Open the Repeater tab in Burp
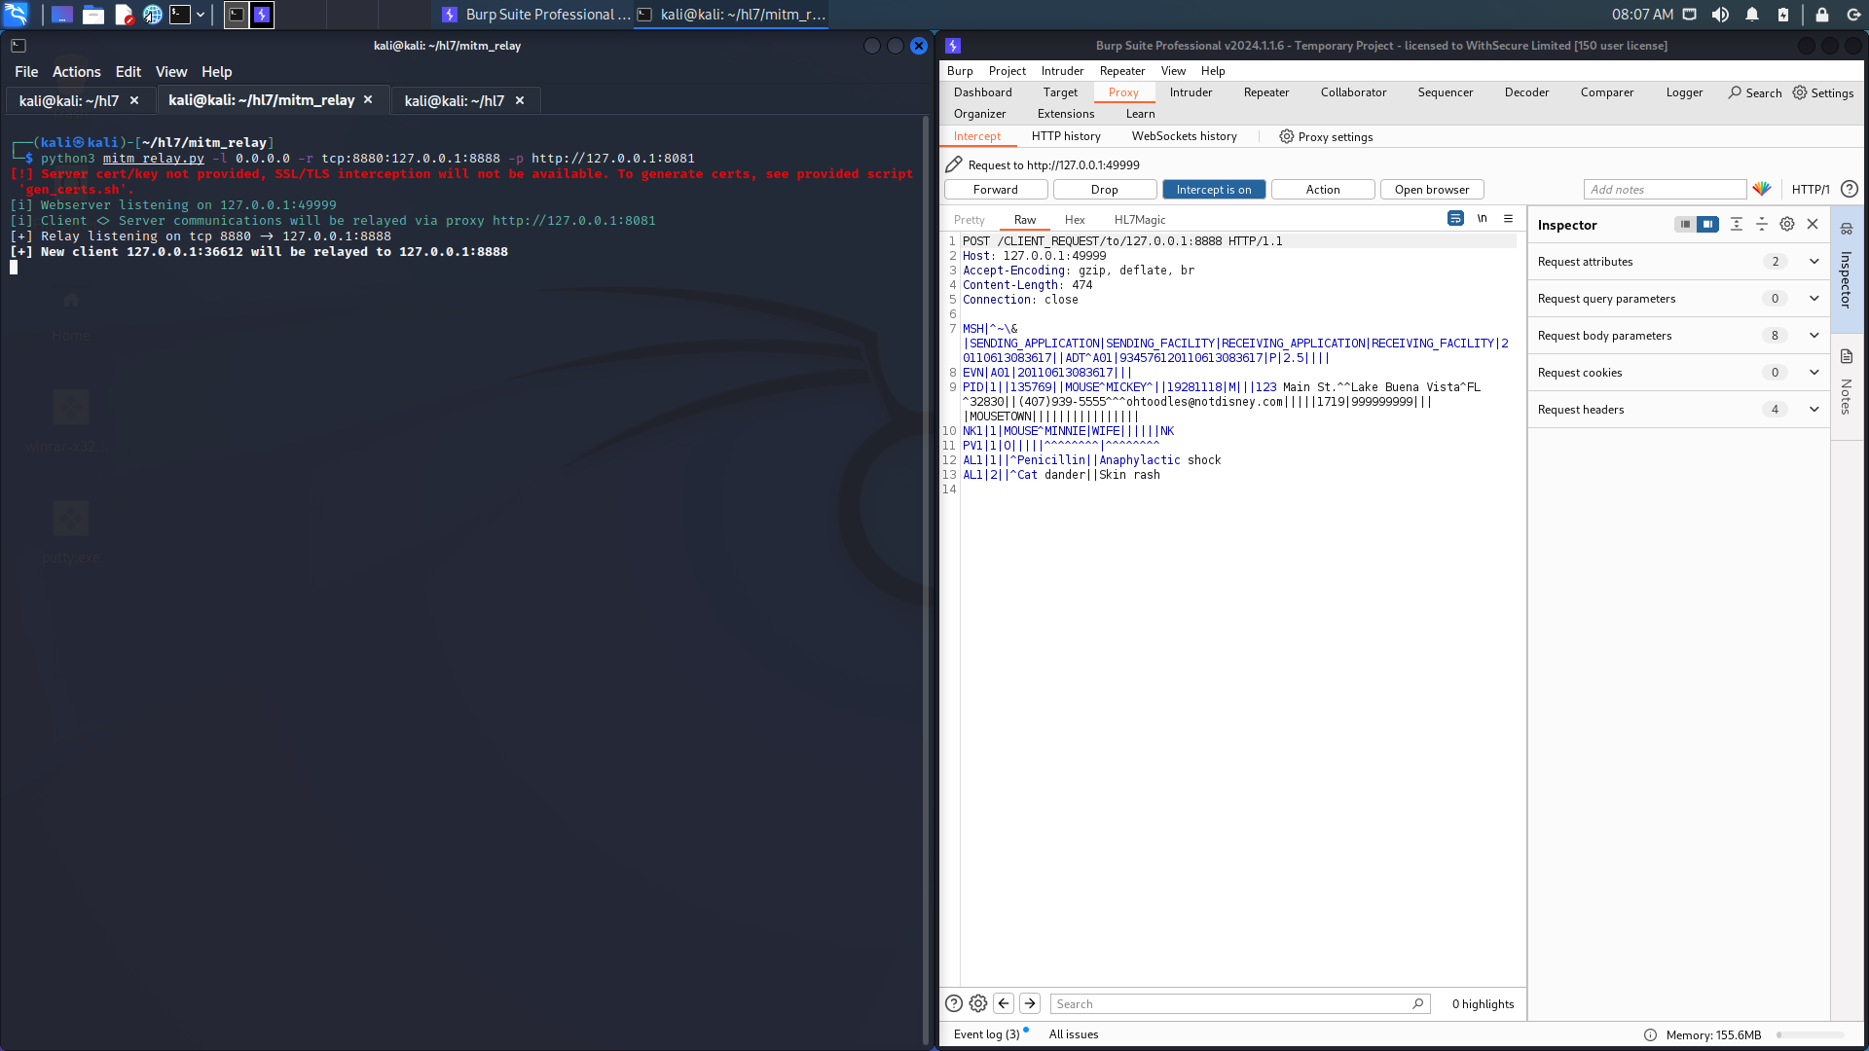1869x1051 pixels. [1265, 92]
